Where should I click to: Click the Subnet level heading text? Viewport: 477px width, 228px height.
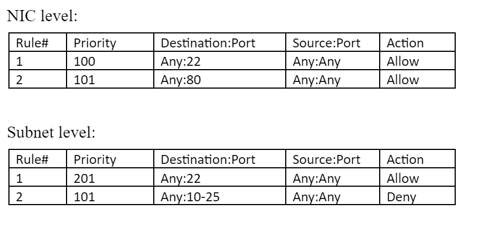pyautogui.click(x=51, y=133)
